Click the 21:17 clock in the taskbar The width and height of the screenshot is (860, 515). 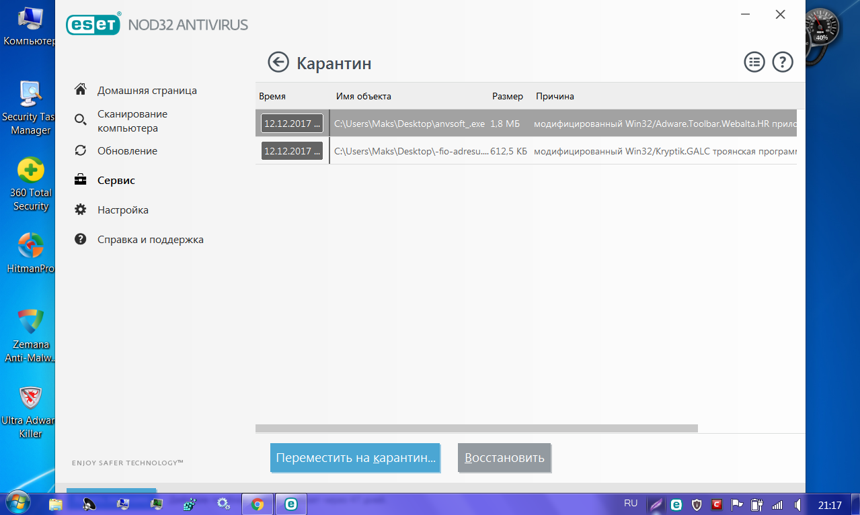pos(830,505)
